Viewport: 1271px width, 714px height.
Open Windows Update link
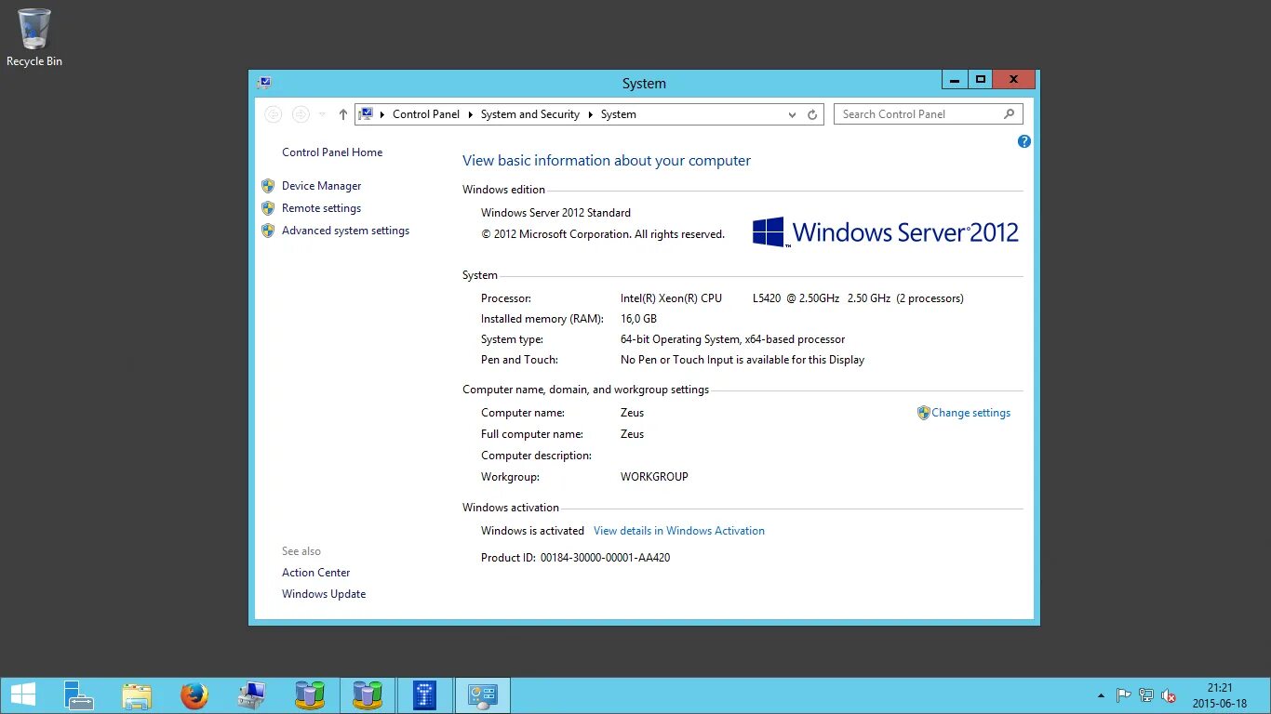point(324,594)
